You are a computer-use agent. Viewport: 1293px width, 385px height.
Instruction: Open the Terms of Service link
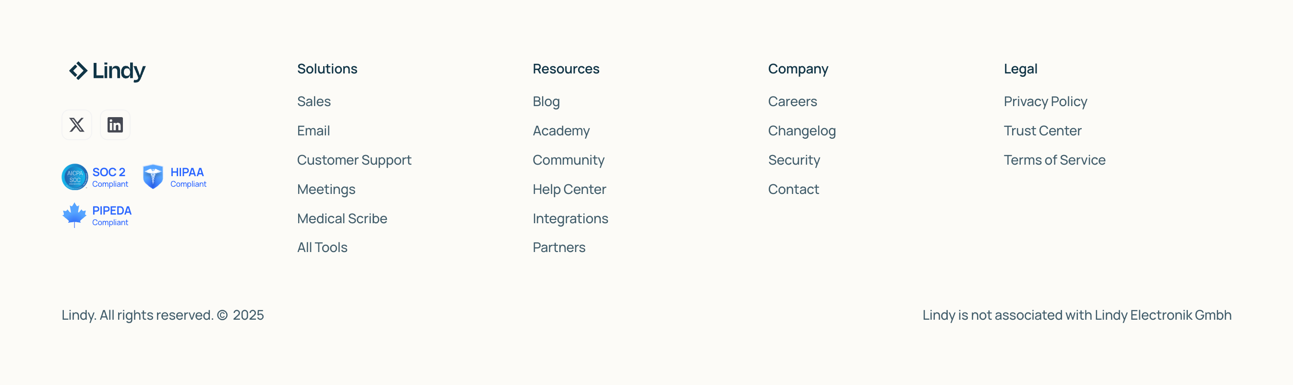(1054, 160)
